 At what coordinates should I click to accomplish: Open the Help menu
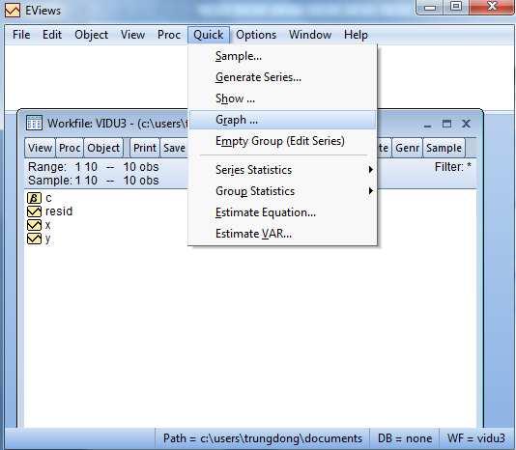(x=356, y=35)
